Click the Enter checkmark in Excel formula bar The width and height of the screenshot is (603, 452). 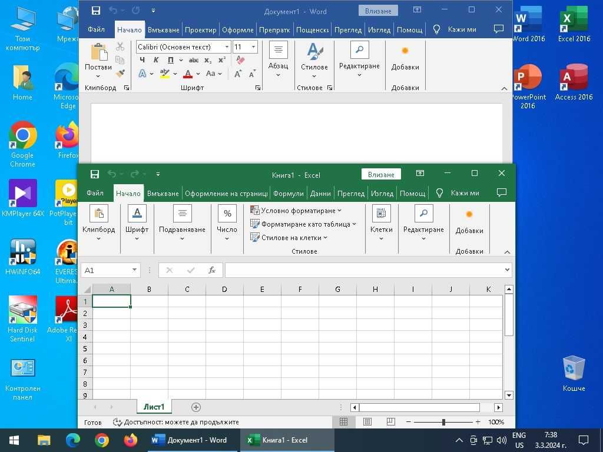pyautogui.click(x=190, y=270)
